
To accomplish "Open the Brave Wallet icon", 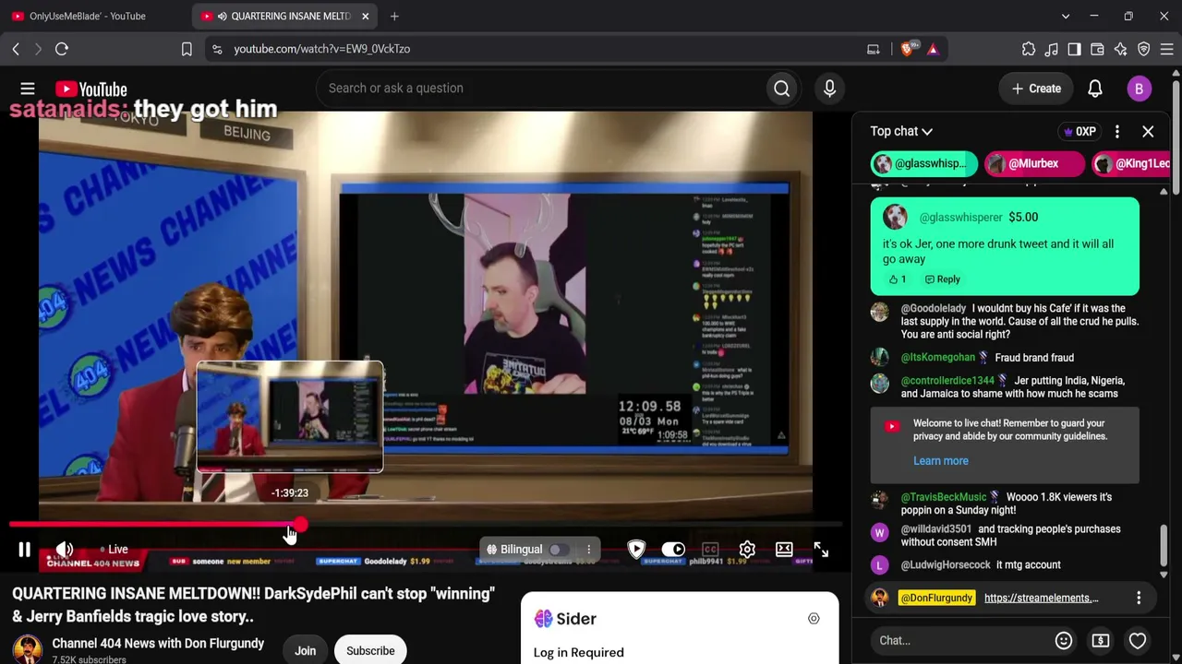I will (1097, 49).
